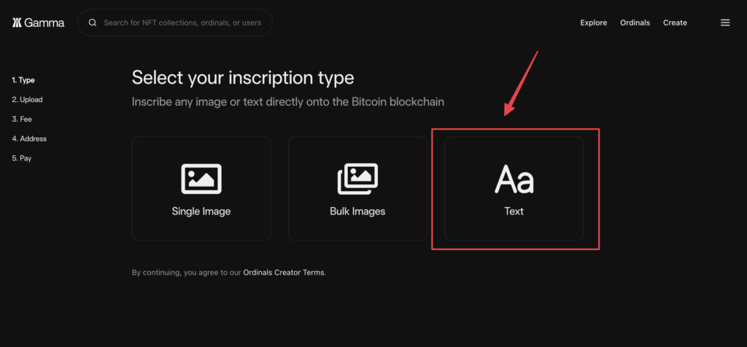Go to step 2. Upload
This screenshot has width=747, height=347.
coord(27,99)
